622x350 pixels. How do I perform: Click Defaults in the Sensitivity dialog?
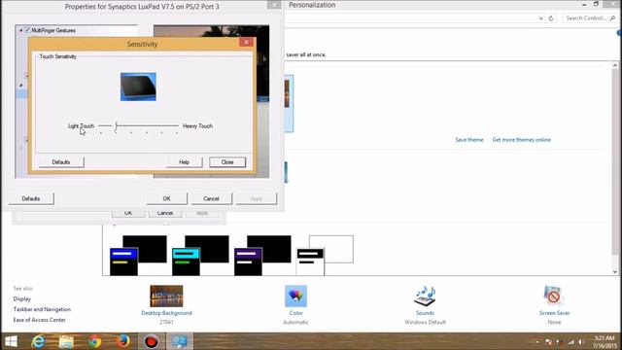(x=61, y=162)
